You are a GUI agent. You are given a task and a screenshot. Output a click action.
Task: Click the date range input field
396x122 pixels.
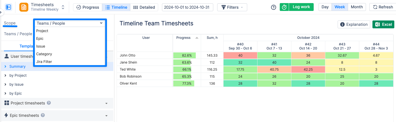187,7
